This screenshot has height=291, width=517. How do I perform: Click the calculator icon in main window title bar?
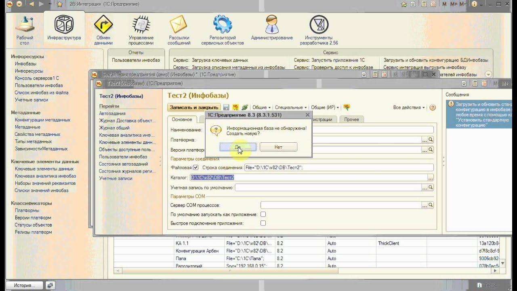pyautogui.click(x=424, y=4)
